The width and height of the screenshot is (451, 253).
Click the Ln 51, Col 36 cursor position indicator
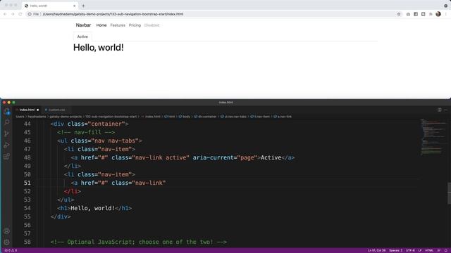click(376, 250)
